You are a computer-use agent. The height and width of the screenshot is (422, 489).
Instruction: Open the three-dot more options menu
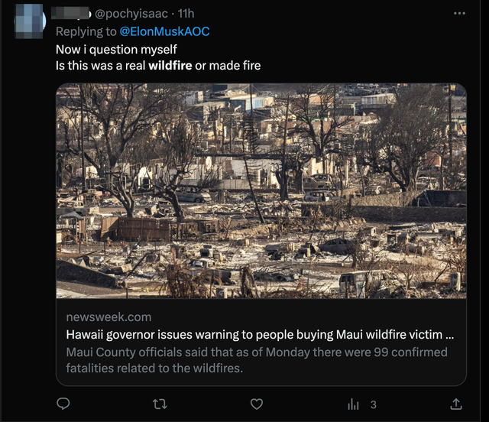coord(459,14)
